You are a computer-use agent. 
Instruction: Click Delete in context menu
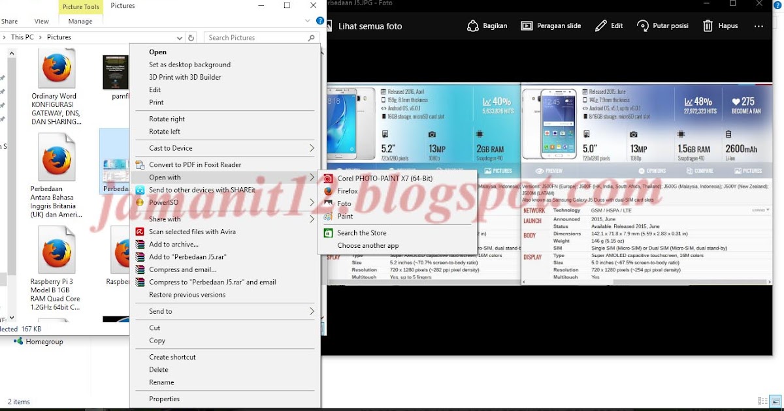(x=158, y=370)
